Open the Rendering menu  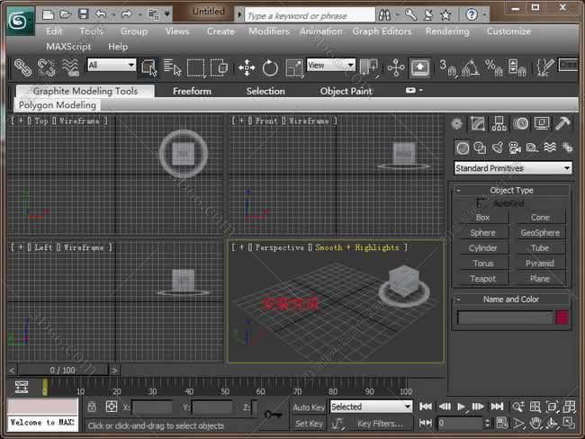pos(447,31)
